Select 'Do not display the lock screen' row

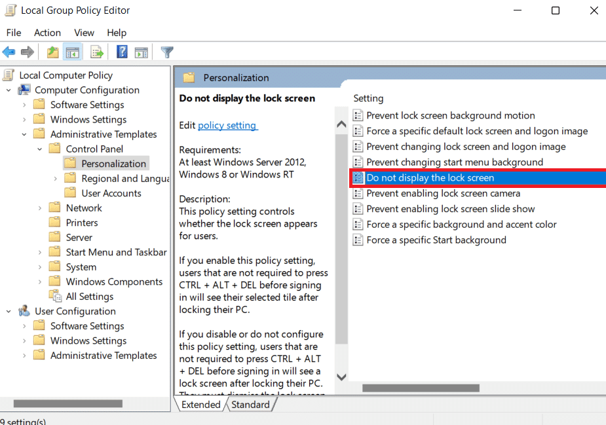(478, 177)
